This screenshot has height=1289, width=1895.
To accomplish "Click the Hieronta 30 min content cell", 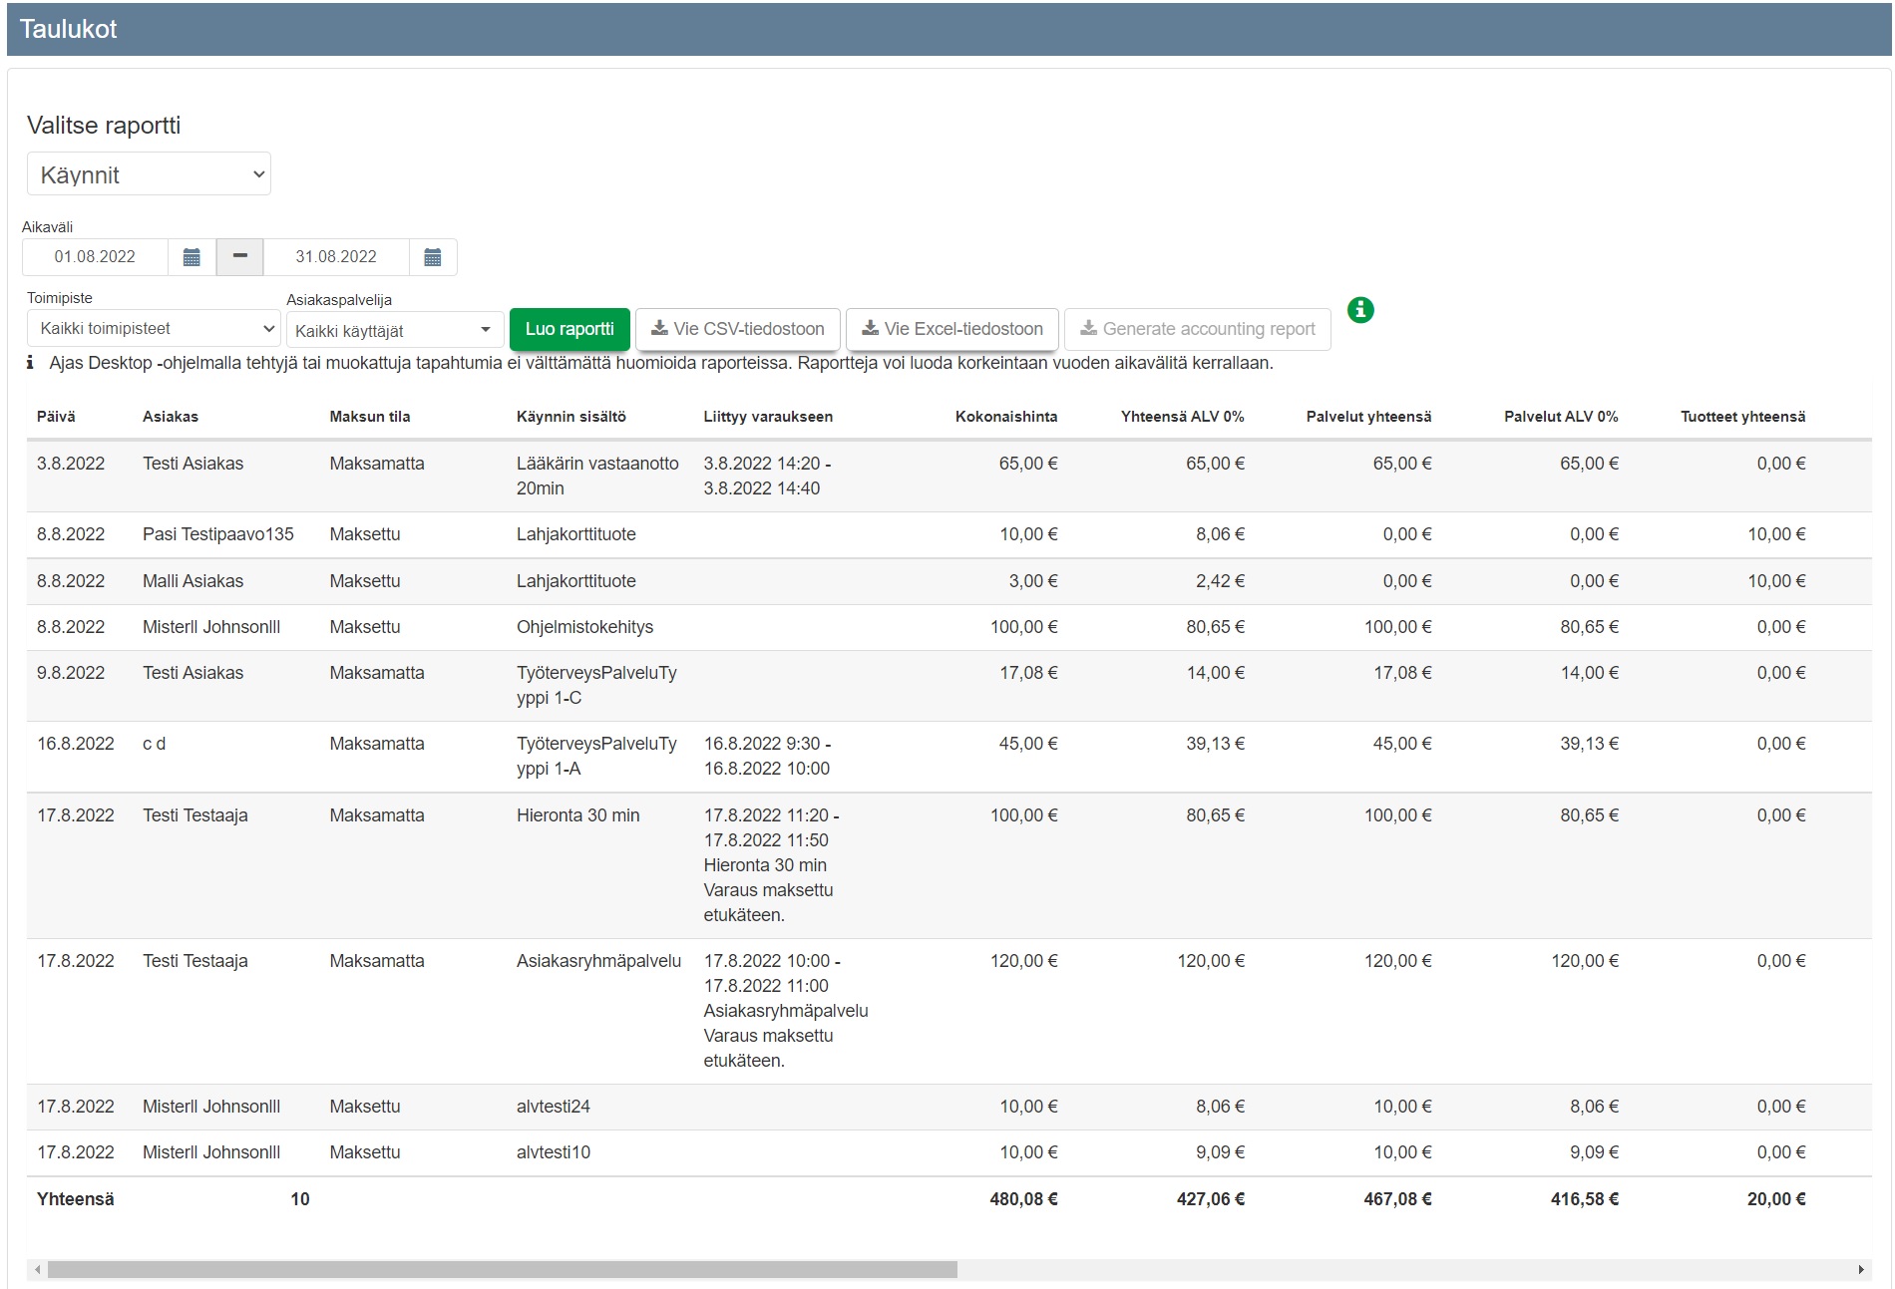I will pyautogui.click(x=578, y=815).
